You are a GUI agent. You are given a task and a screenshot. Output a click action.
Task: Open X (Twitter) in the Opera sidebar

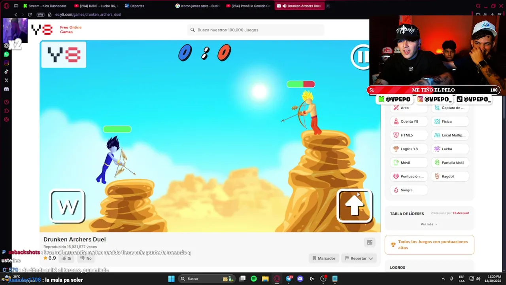tap(6, 80)
